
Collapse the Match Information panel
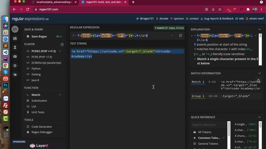259,73
